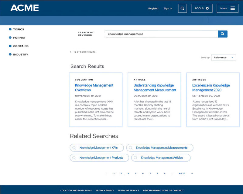Open the hamburger Menu button

point(228,8)
